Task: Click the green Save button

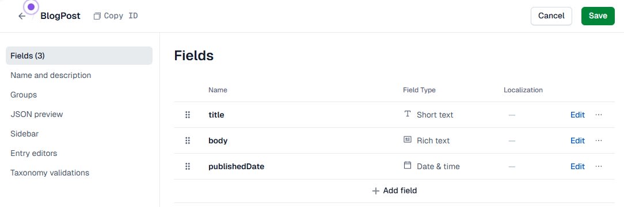Action: tap(598, 16)
